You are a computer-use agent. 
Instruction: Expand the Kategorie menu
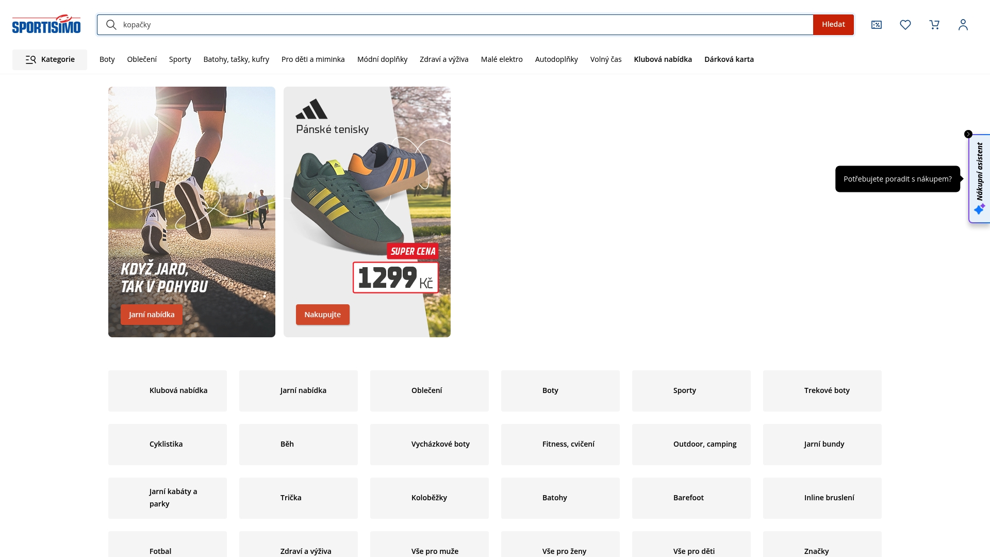point(50,60)
